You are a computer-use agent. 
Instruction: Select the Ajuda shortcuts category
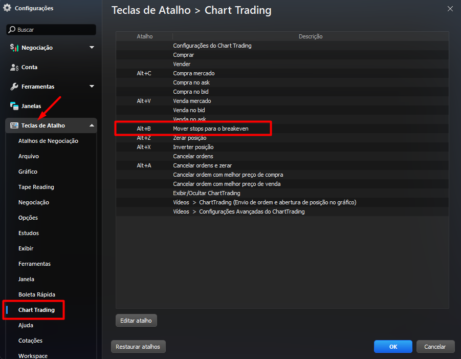click(26, 325)
